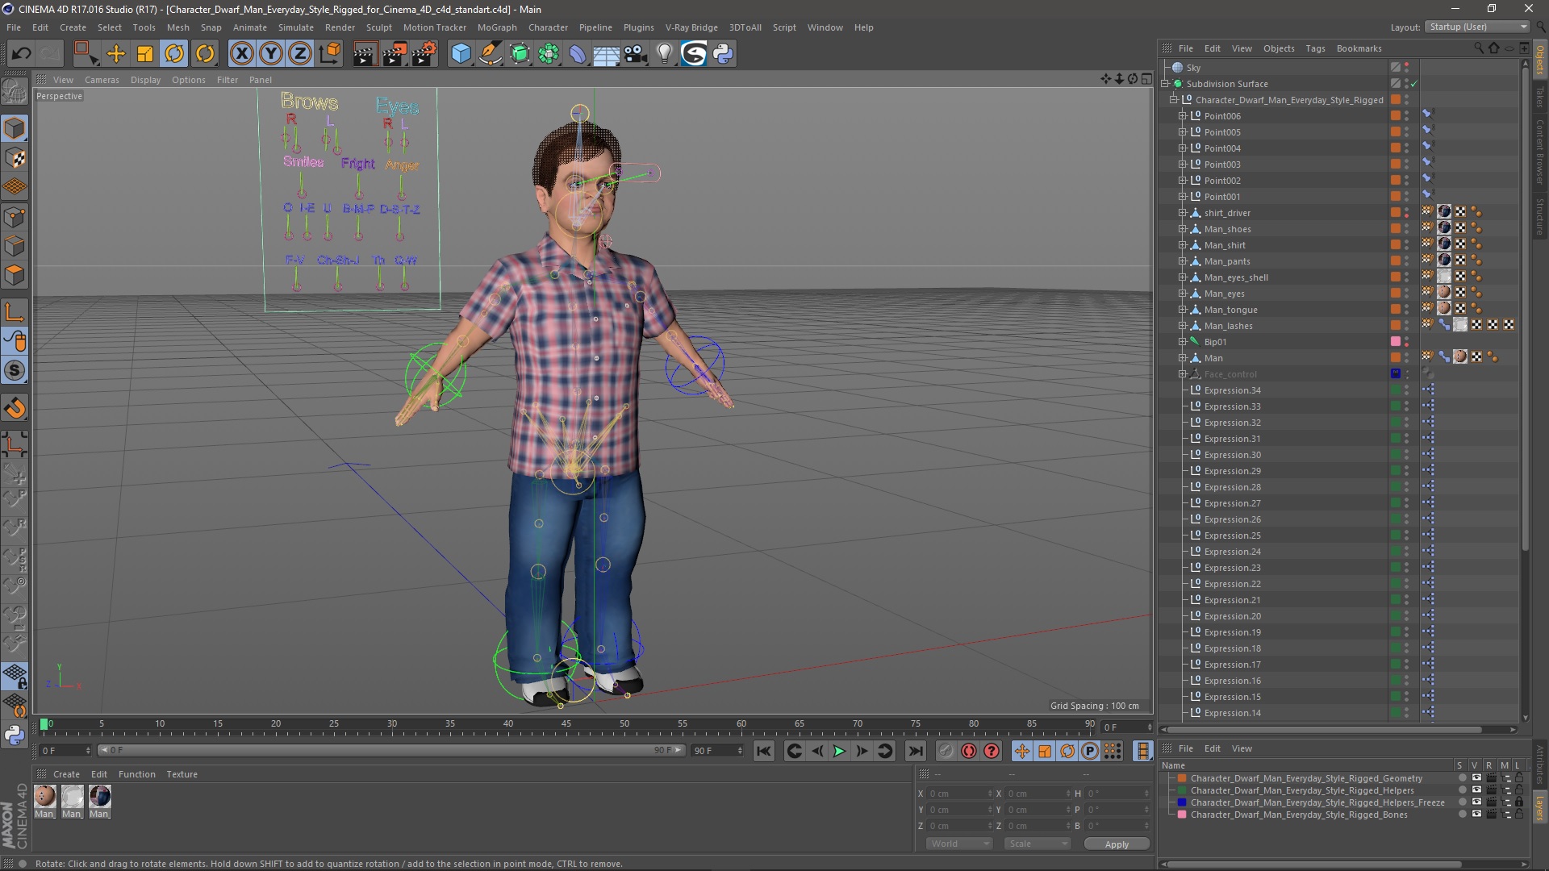Screen dimensions: 1549x871
Task: Select the Texture mode icon
Action: [x=15, y=158]
